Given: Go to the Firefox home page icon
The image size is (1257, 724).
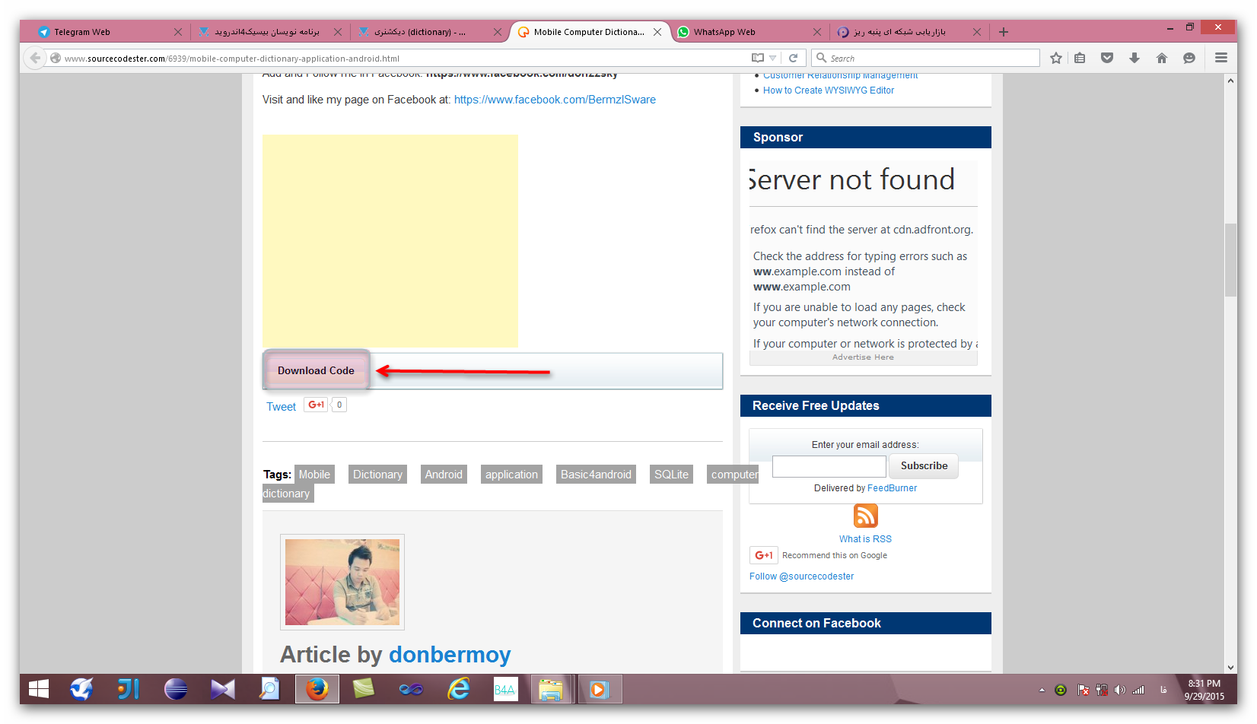Looking at the screenshot, I should point(1162,59).
